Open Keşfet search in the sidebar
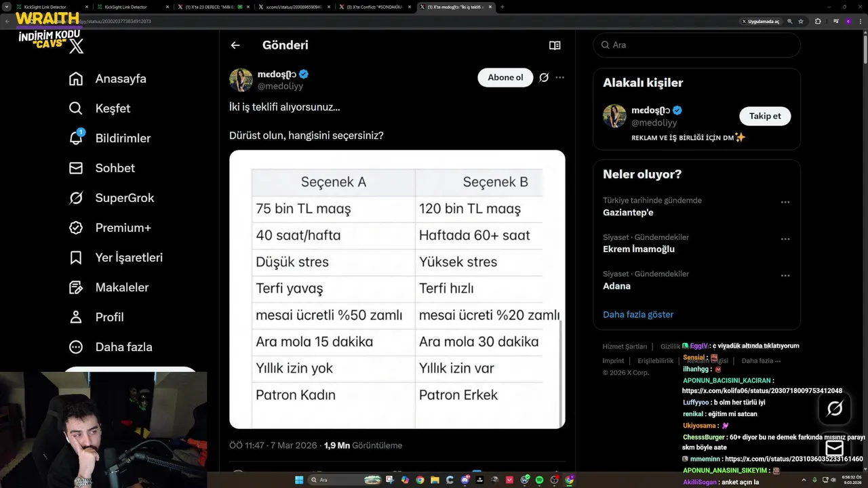Image resolution: width=868 pixels, height=488 pixels. tap(76, 108)
